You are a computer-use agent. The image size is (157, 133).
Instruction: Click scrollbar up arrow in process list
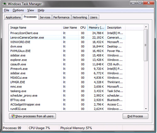click(146, 27)
